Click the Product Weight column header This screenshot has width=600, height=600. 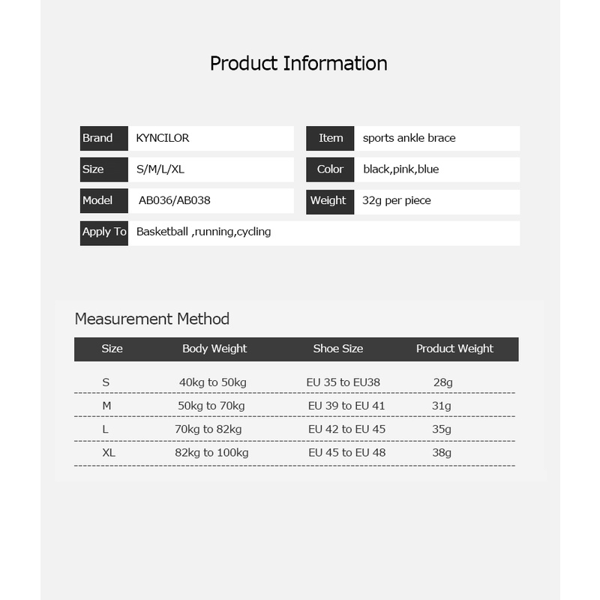click(454, 349)
